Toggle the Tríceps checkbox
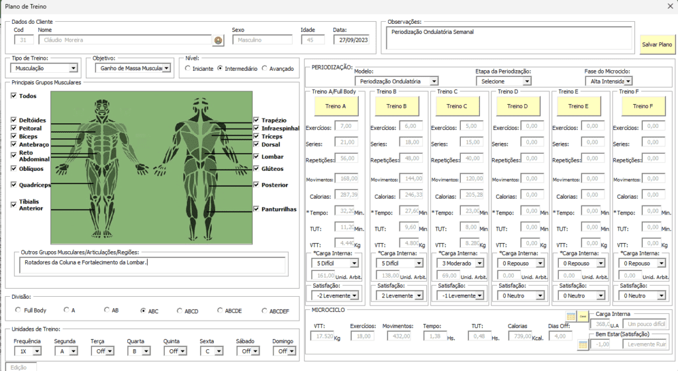Viewport: 678px width, 371px height. click(256, 136)
